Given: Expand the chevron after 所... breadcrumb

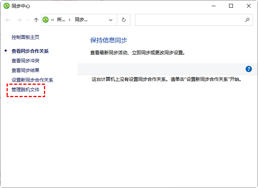Looking at the screenshot, I should pos(69,20).
